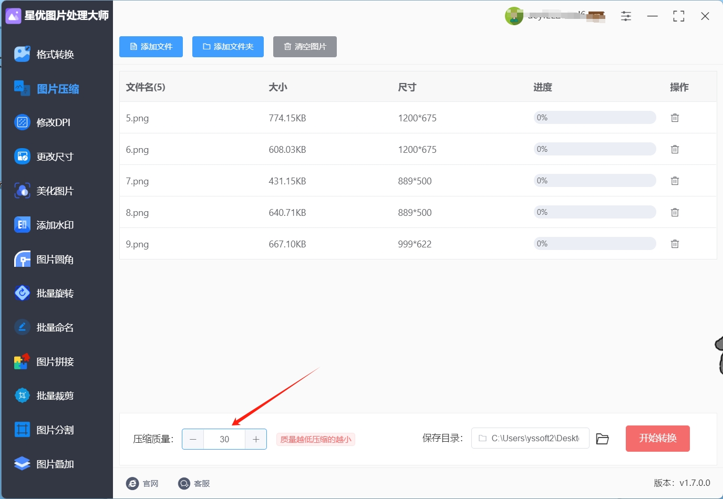
Task: Open the 客服 customer service link
Action: tap(194, 483)
